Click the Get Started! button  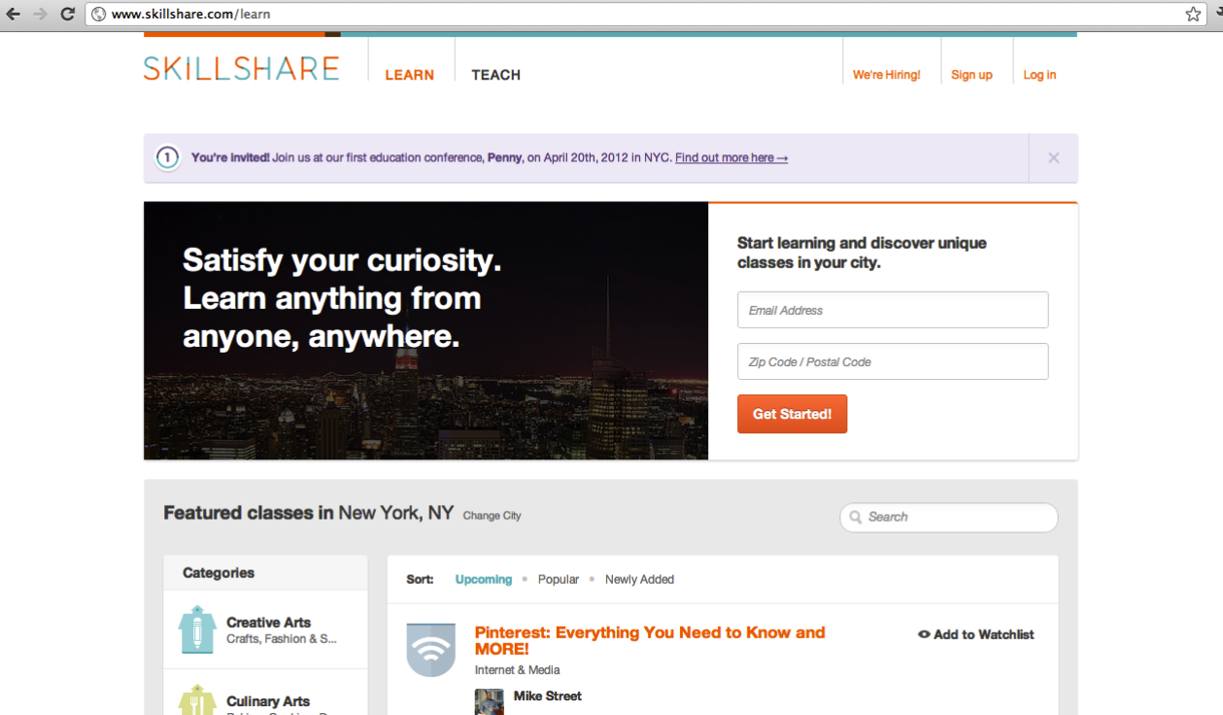point(792,414)
